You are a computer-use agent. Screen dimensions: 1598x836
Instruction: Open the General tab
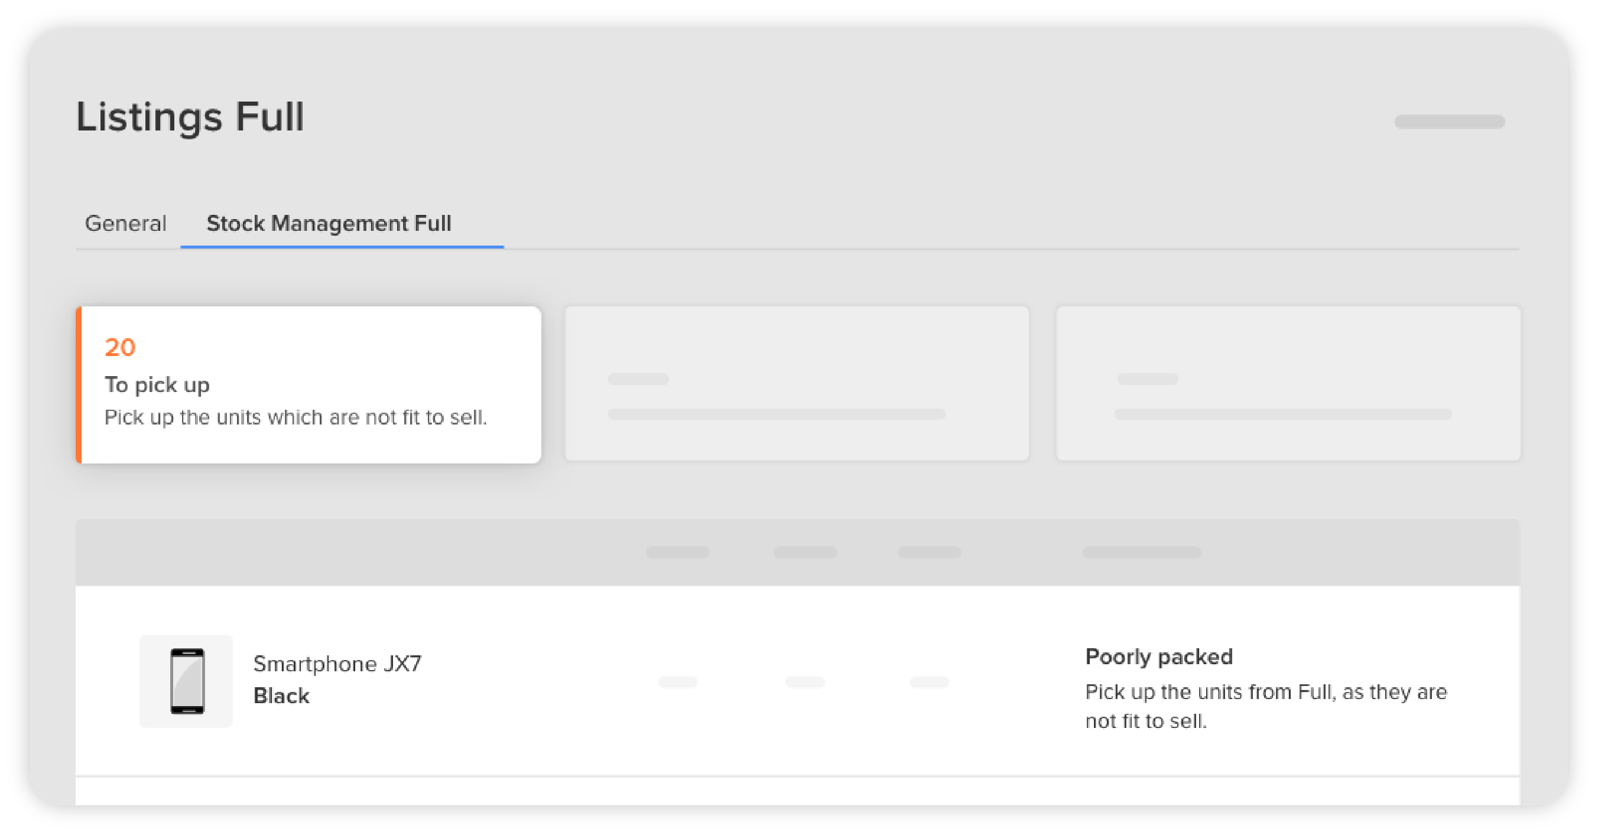click(125, 223)
